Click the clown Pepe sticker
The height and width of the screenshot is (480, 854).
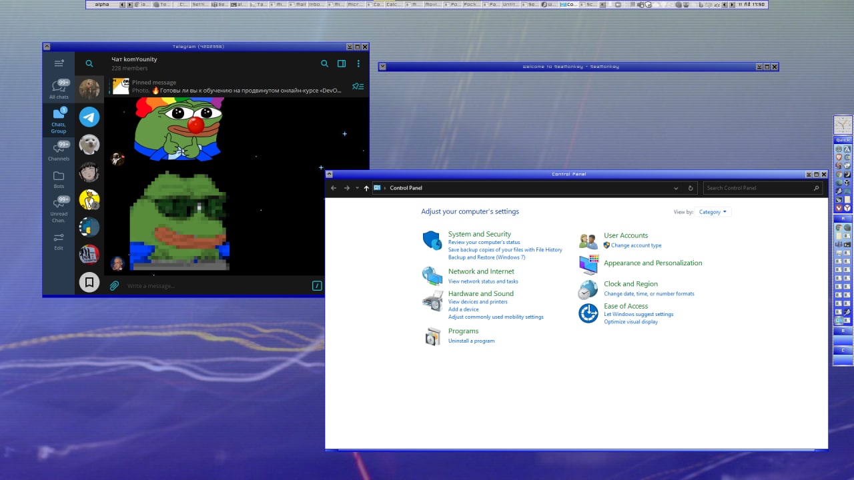point(179,129)
